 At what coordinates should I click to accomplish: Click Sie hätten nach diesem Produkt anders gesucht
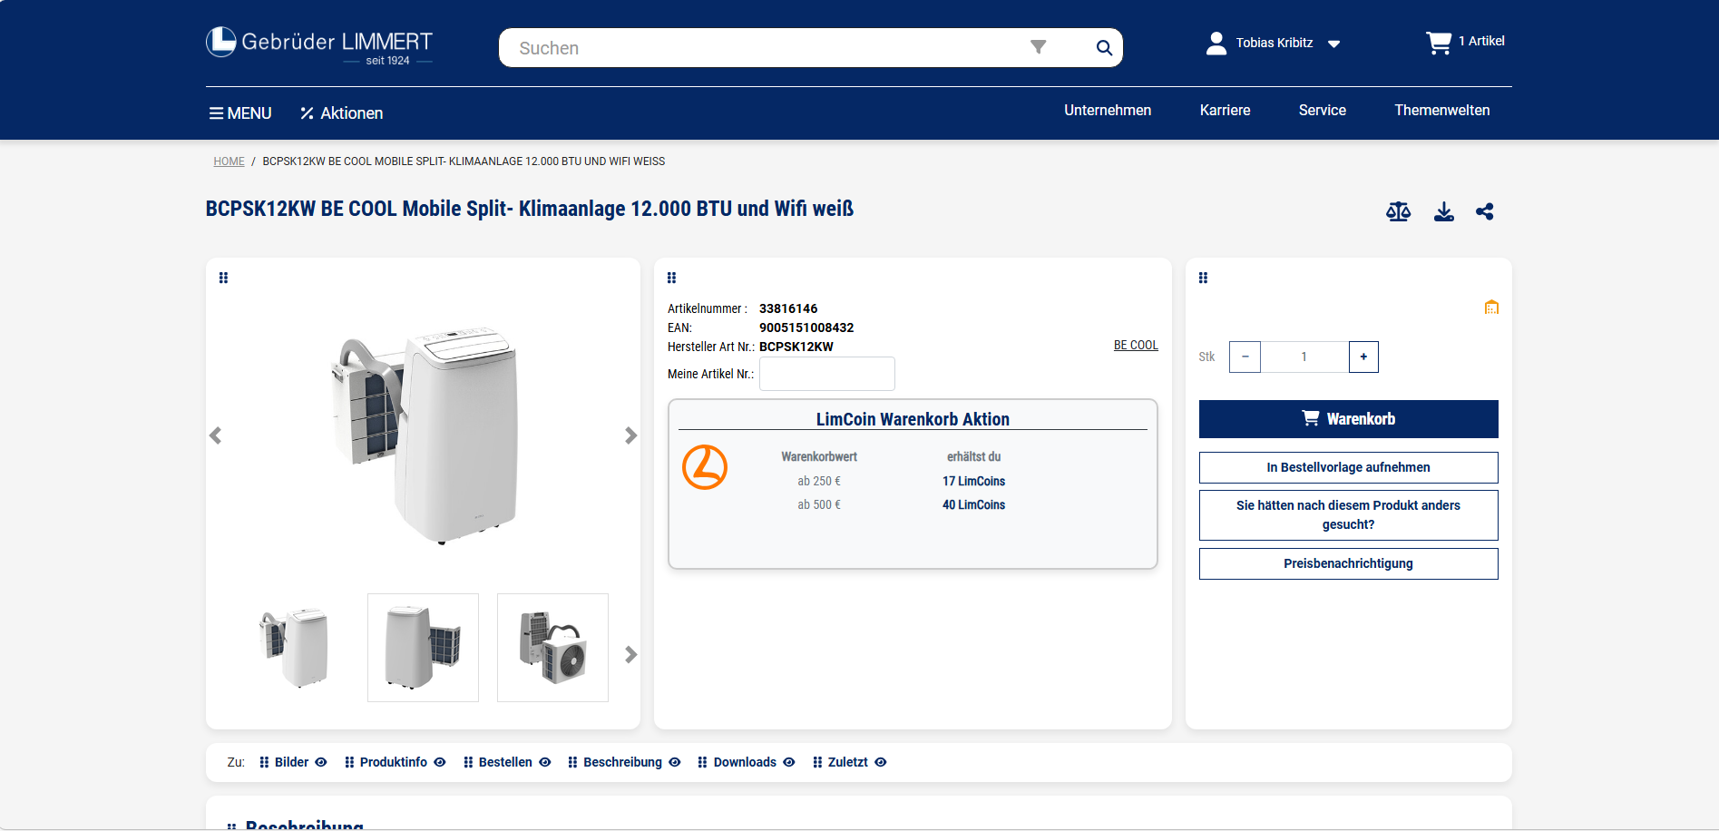coord(1348,515)
